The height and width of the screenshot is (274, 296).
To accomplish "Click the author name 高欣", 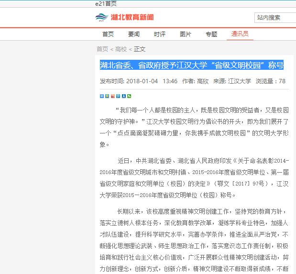I will (x=203, y=81).
